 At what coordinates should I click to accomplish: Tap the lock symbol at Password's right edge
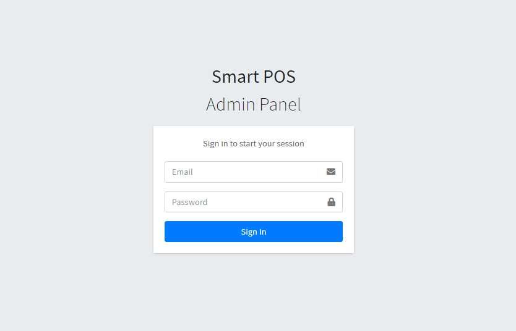331,202
